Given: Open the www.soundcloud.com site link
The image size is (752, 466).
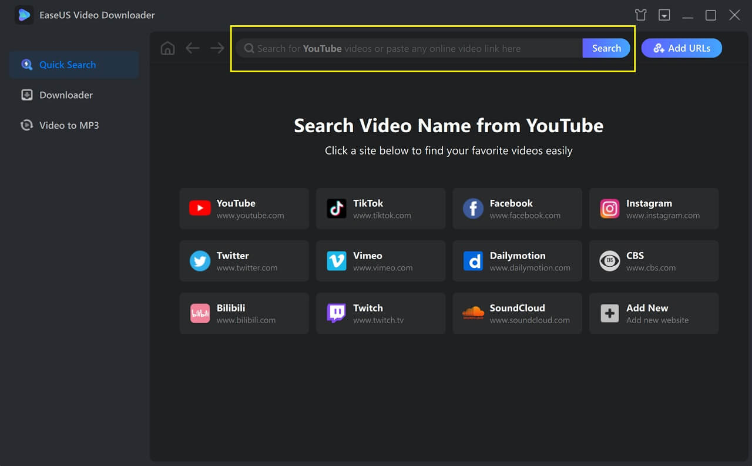Looking at the screenshot, I should click(x=530, y=320).
